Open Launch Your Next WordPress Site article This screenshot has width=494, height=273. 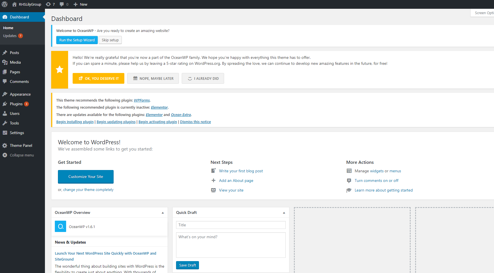click(105, 256)
